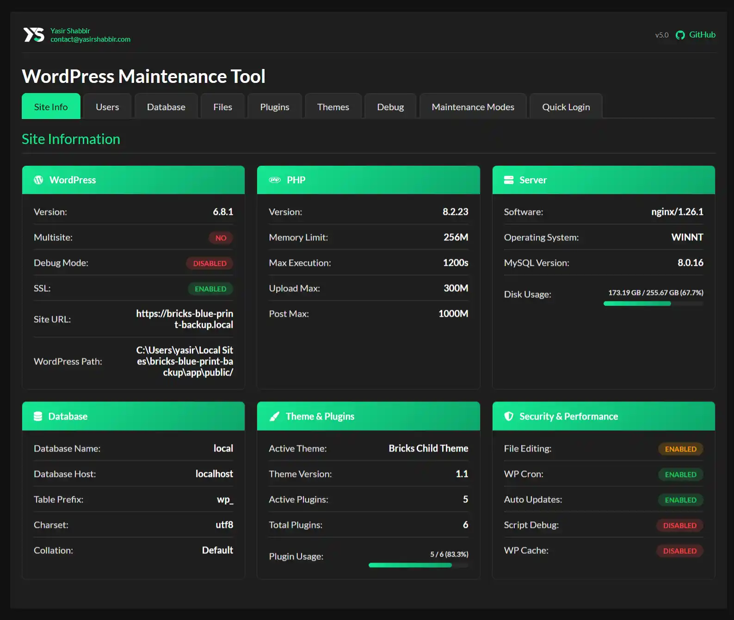Viewport: 734px width, 620px height.
Task: Click the WP Cron ENABLED badge
Action: coord(680,475)
